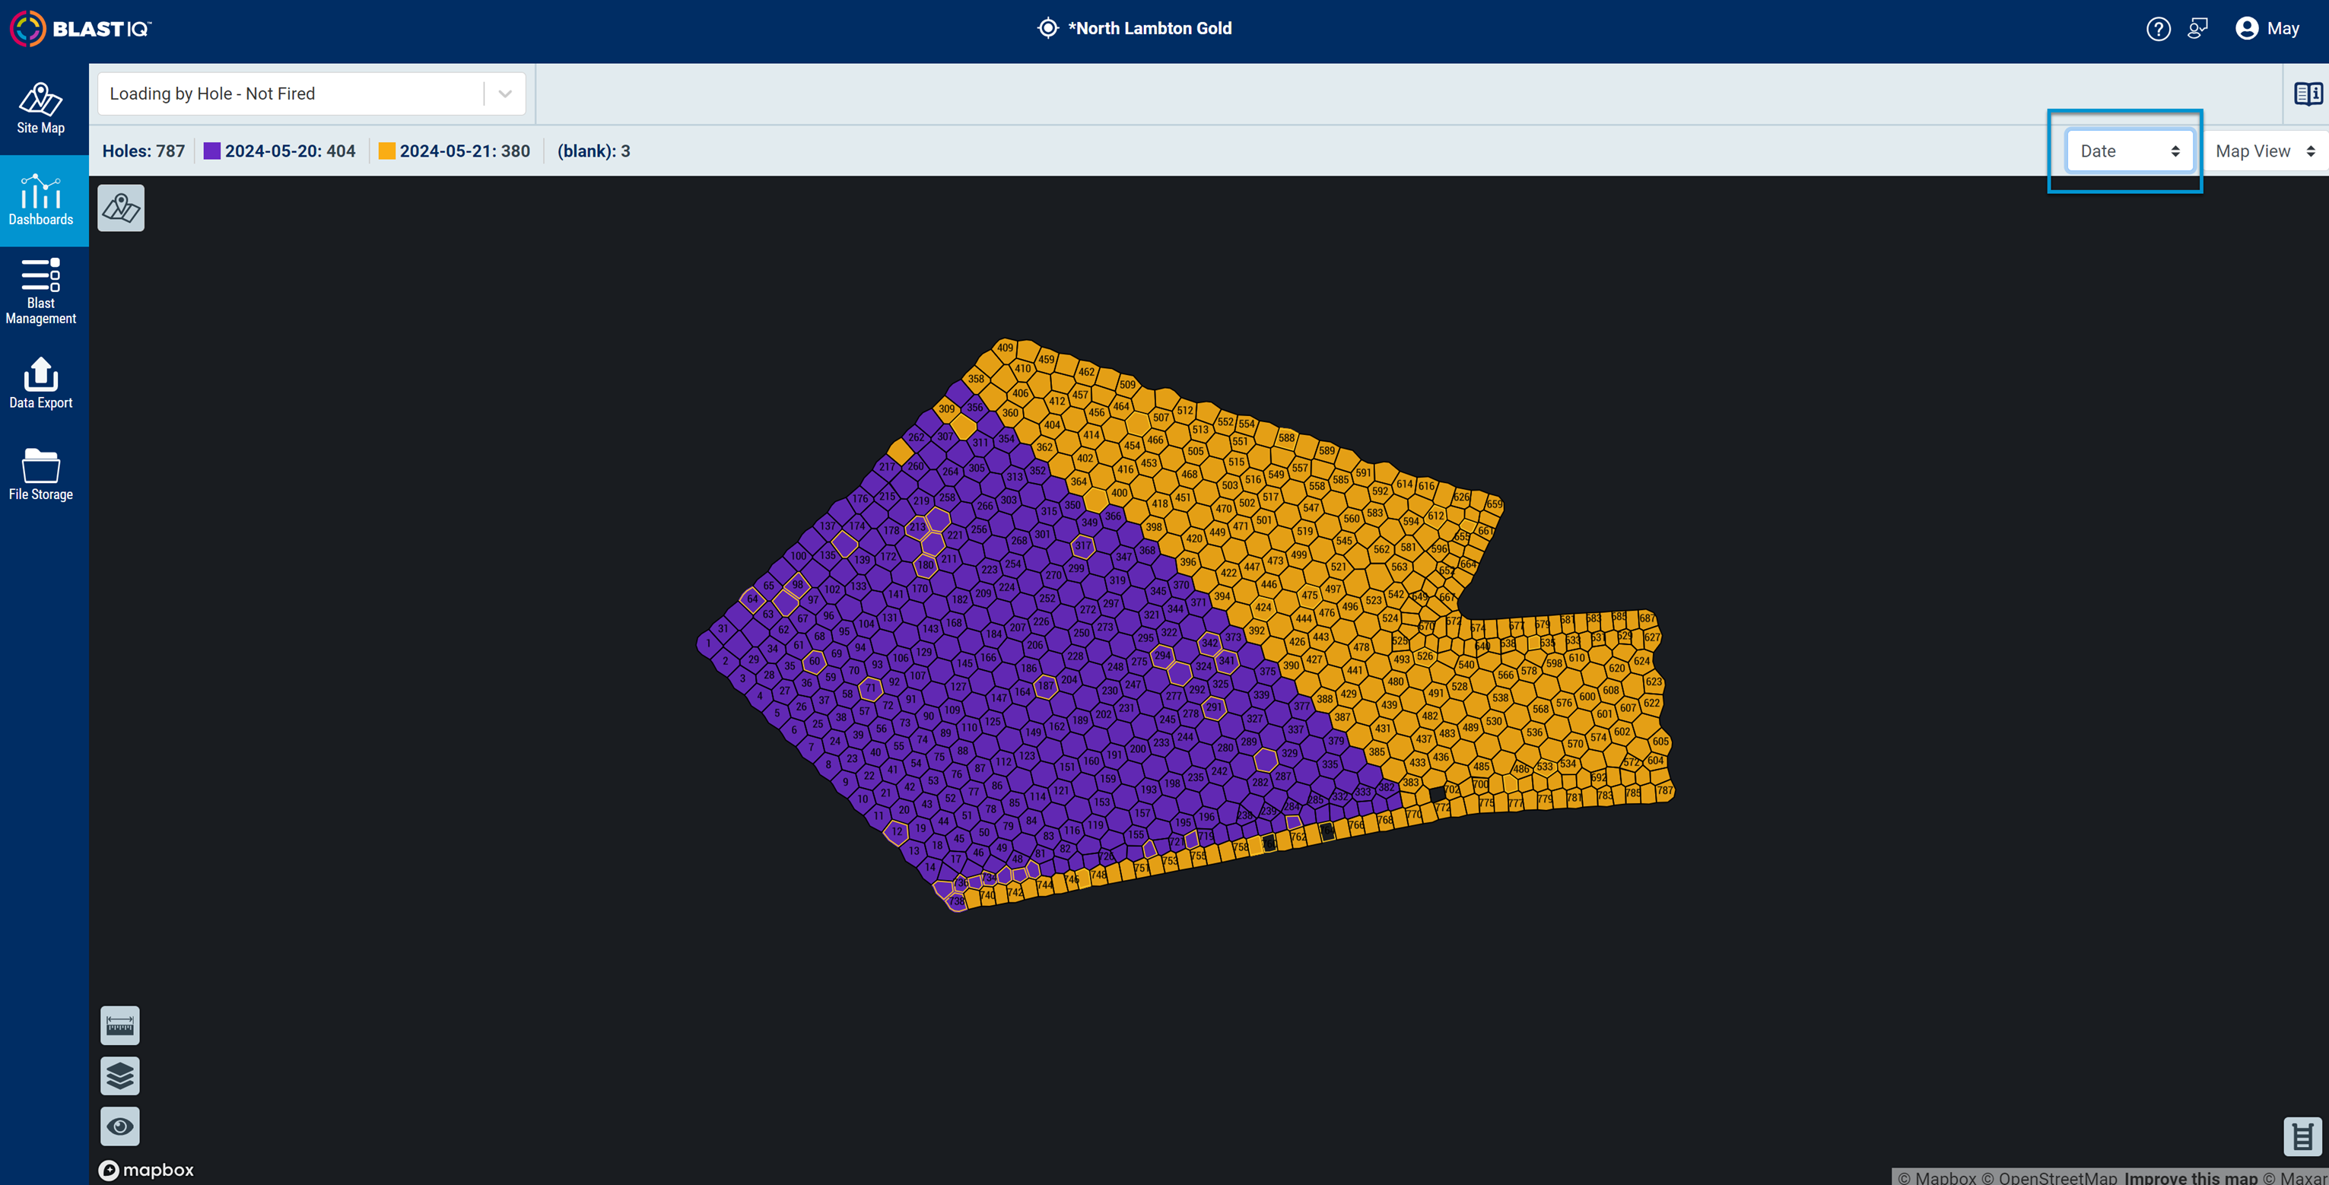Open the Dashboards sidebar section
The image size is (2329, 1185).
42,200
